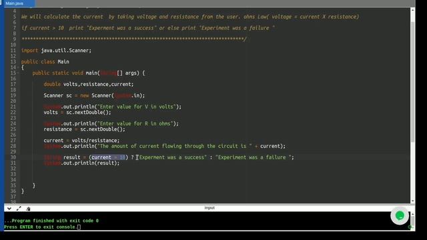This screenshot has height=240, width=427.
Task: Click the editor vertical scrollbar thumb
Action: (412, 81)
